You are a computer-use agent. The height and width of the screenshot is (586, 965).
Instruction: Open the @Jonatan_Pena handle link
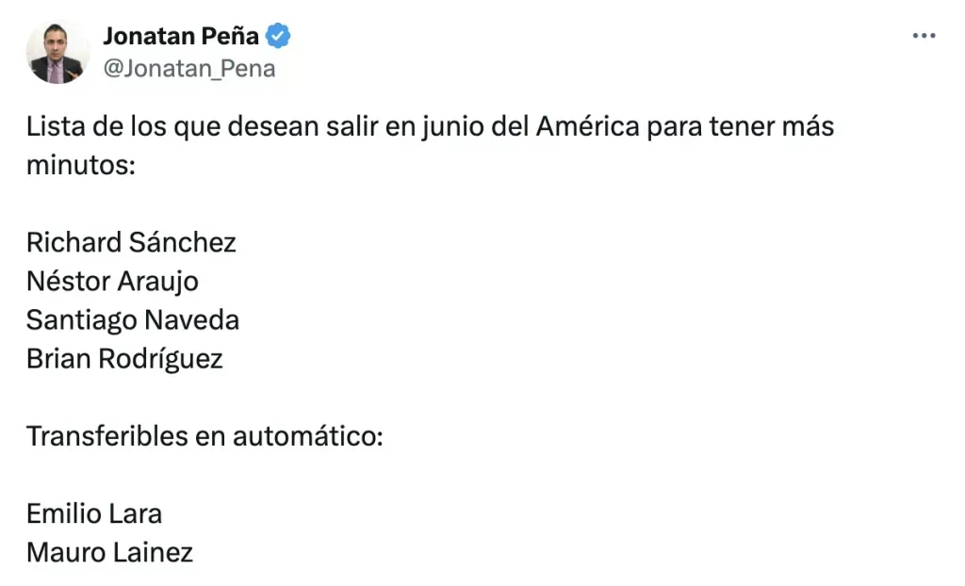(x=188, y=69)
